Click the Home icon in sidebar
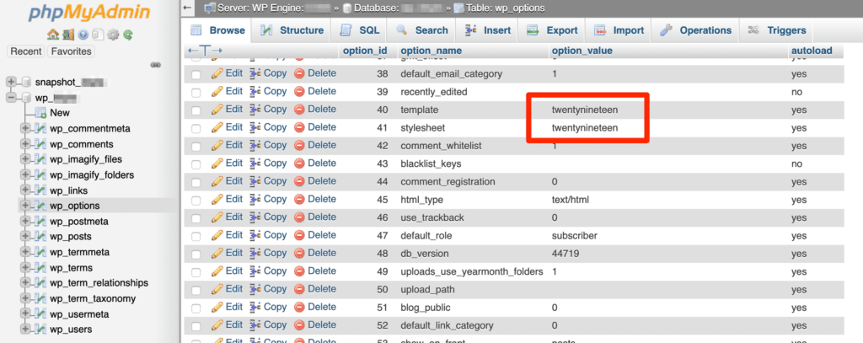The width and height of the screenshot is (863, 343). pos(52,35)
